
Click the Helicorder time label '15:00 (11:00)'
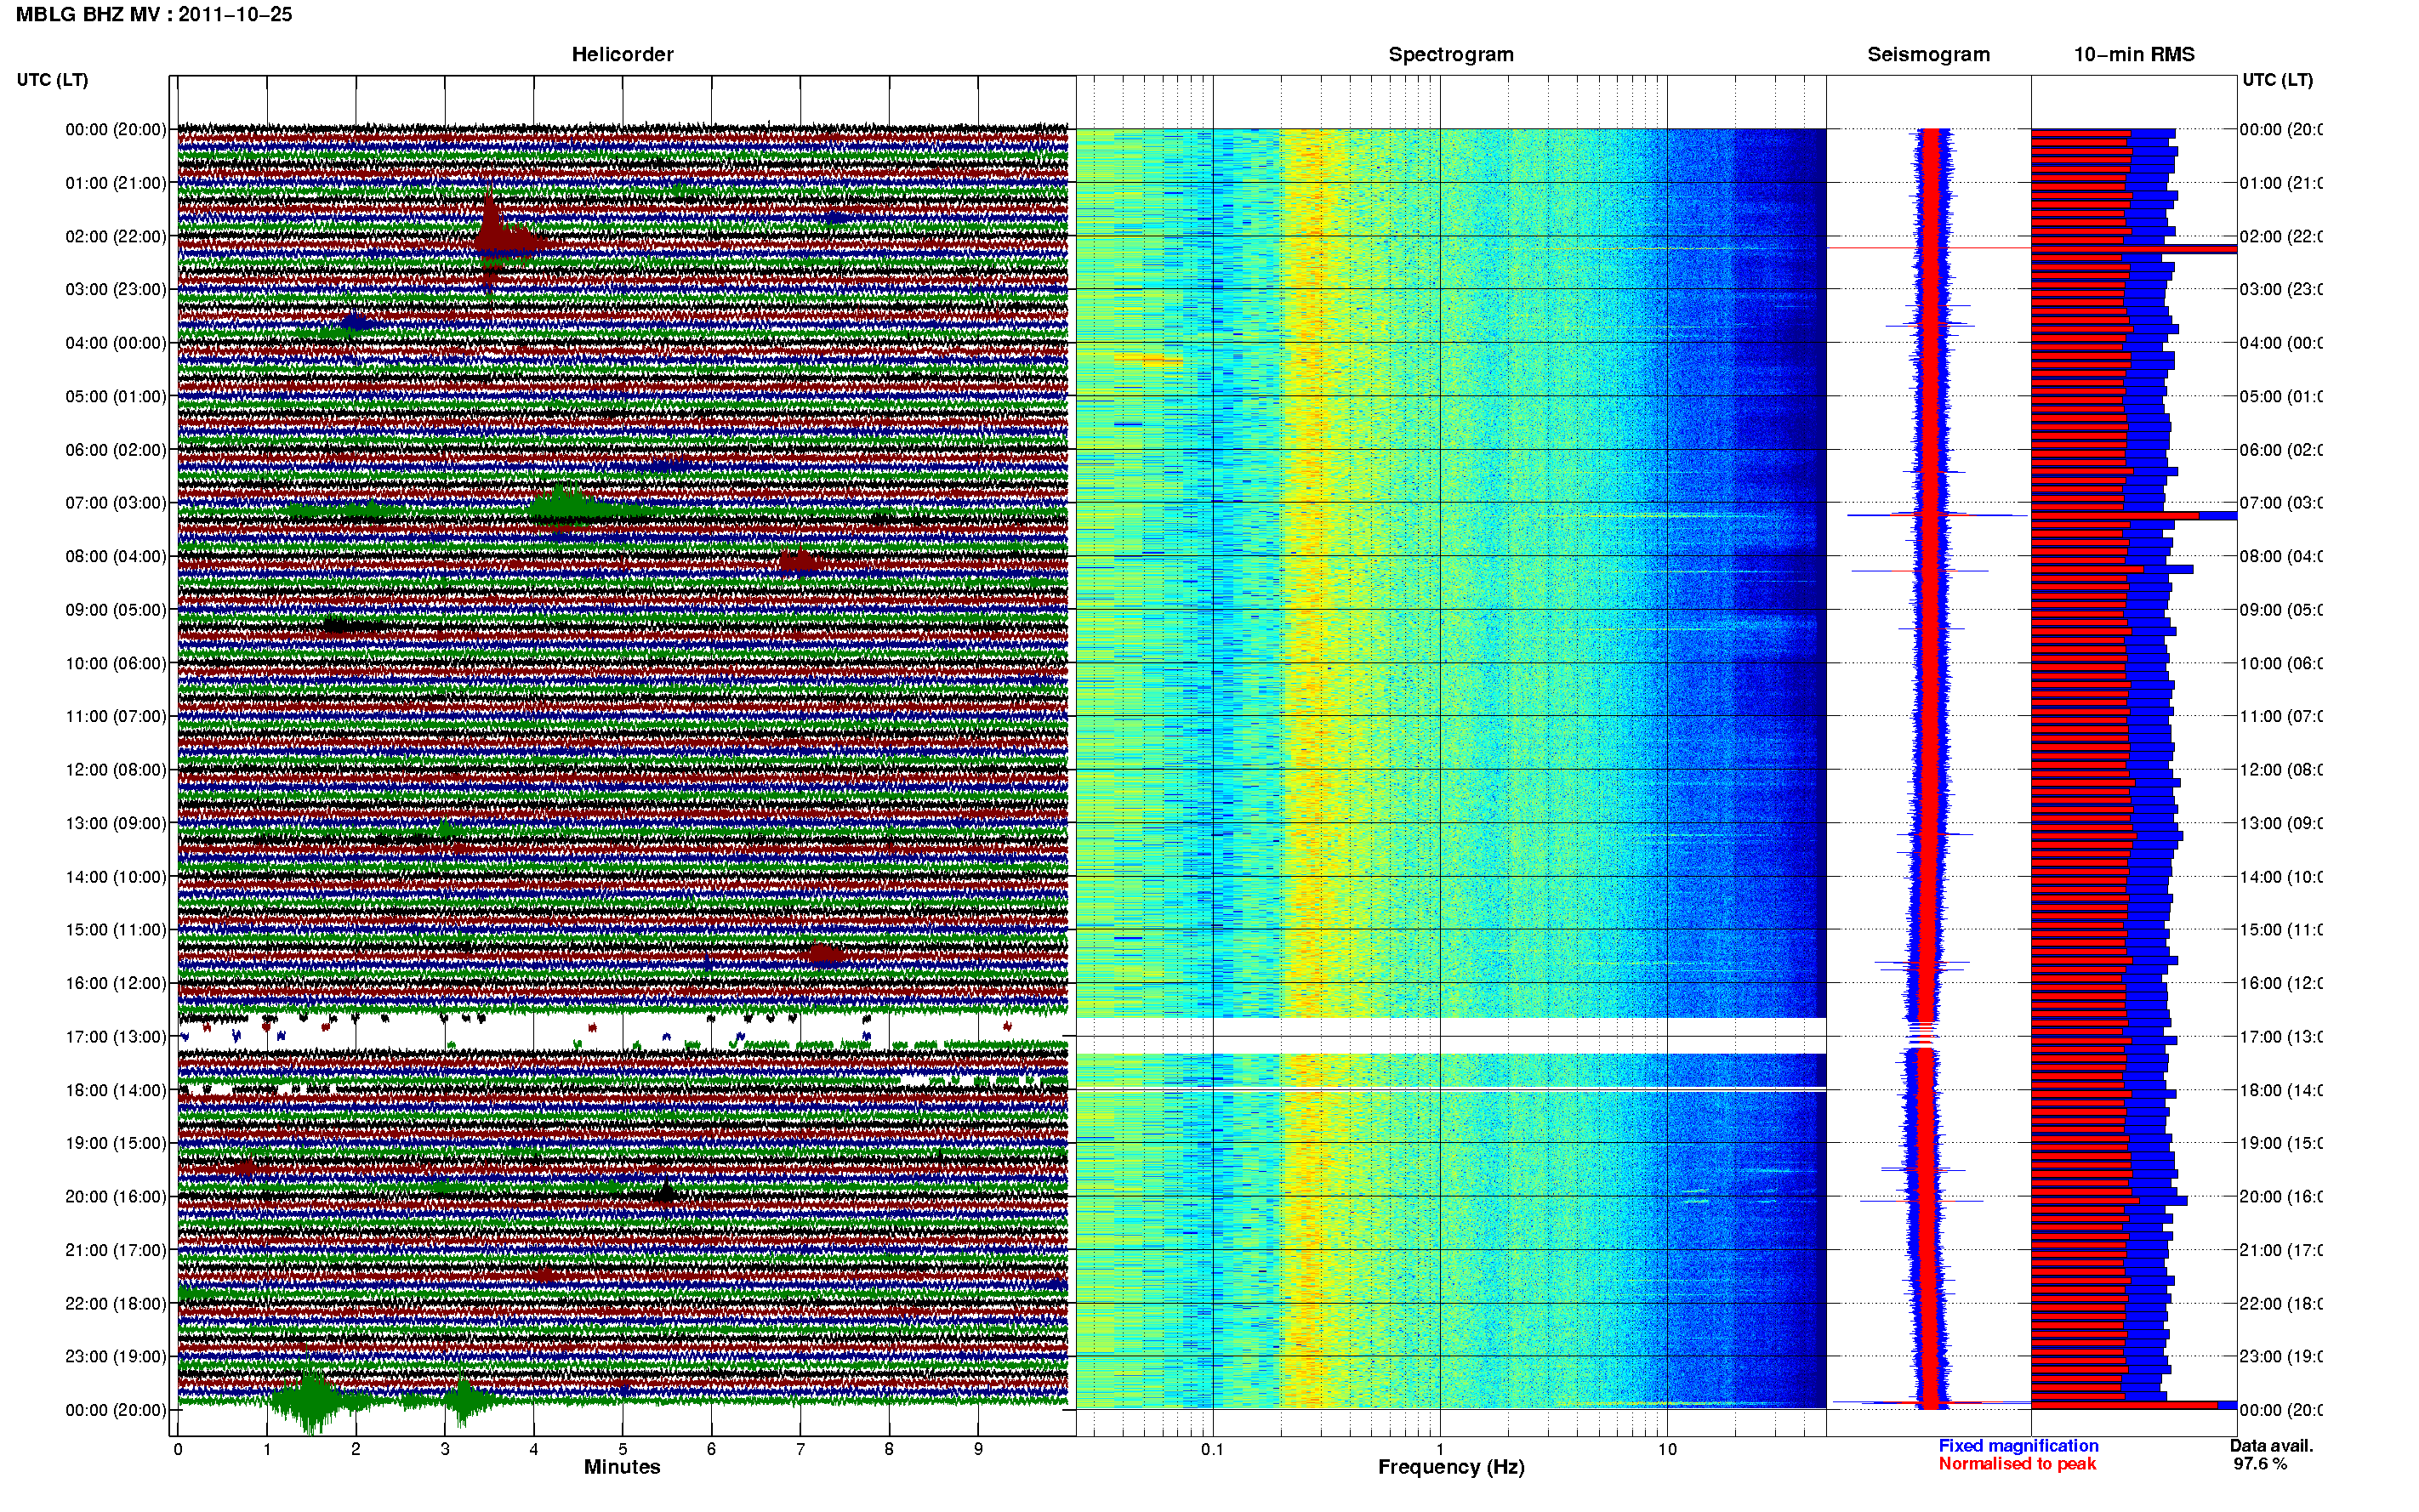click(x=116, y=930)
